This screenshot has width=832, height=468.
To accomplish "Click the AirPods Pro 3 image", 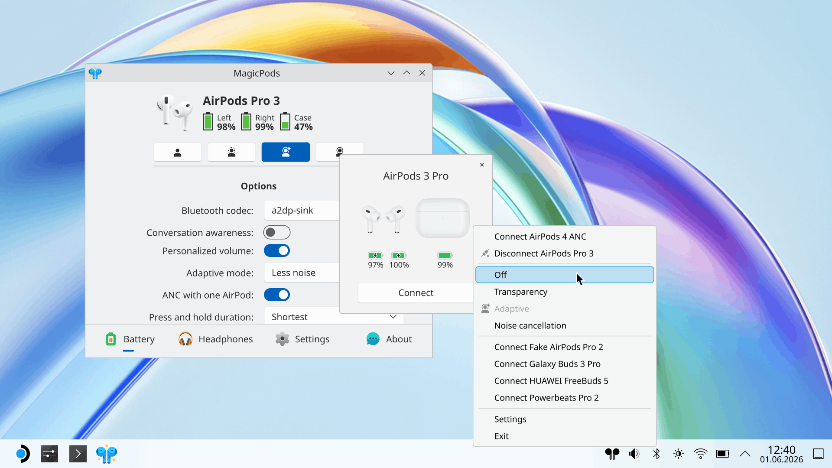I will coord(175,113).
